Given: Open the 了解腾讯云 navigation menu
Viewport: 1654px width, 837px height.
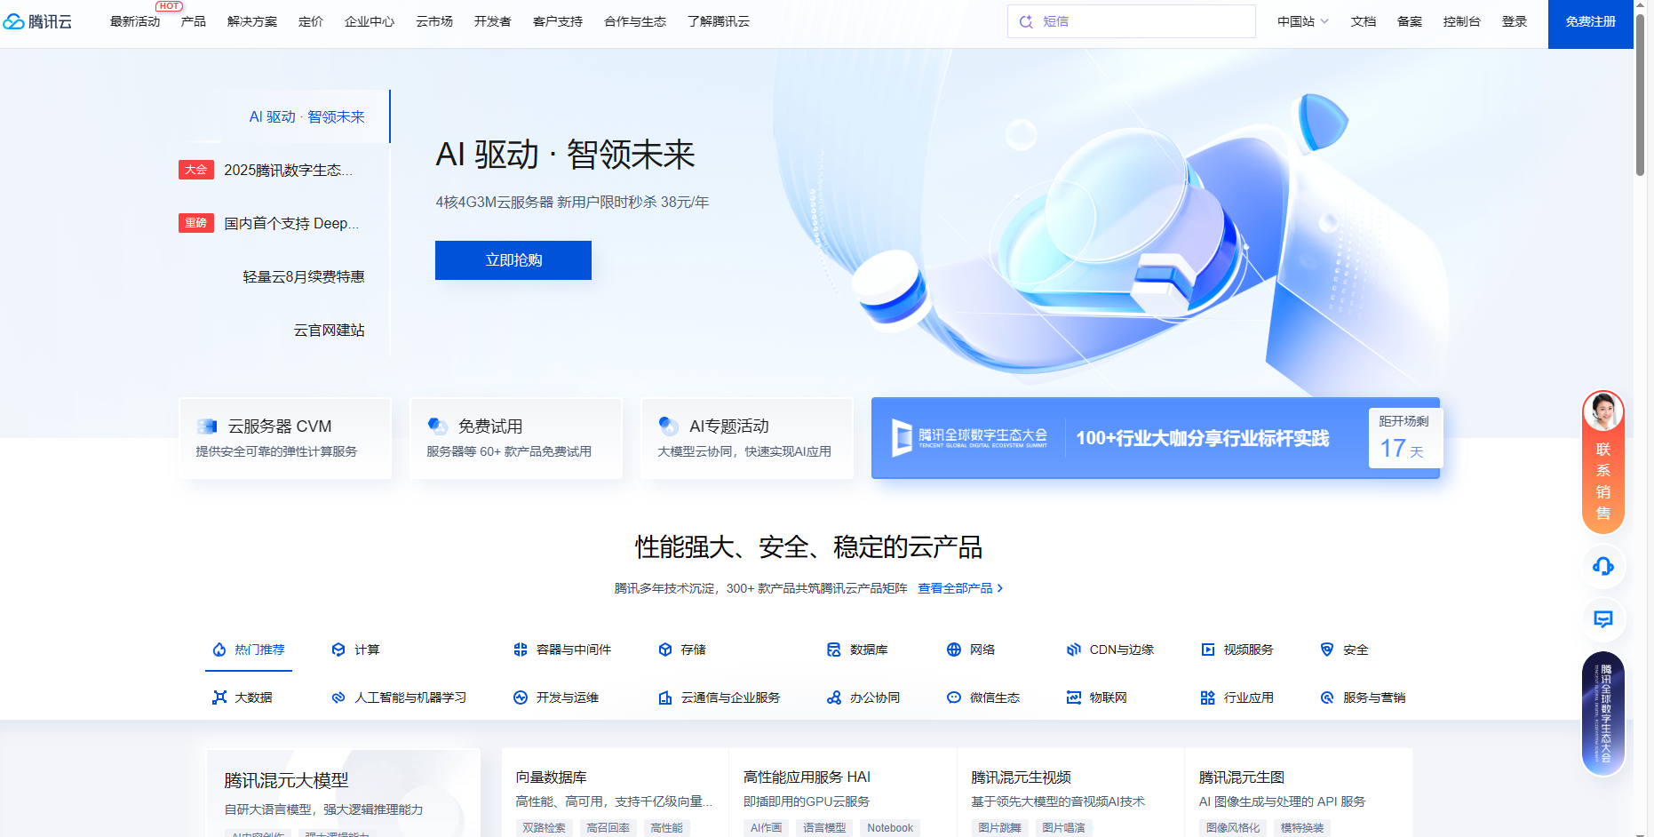Looking at the screenshot, I should click(x=719, y=21).
